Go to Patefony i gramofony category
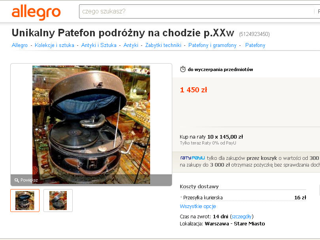The height and width of the screenshot is (240, 320). pyautogui.click(x=213, y=45)
